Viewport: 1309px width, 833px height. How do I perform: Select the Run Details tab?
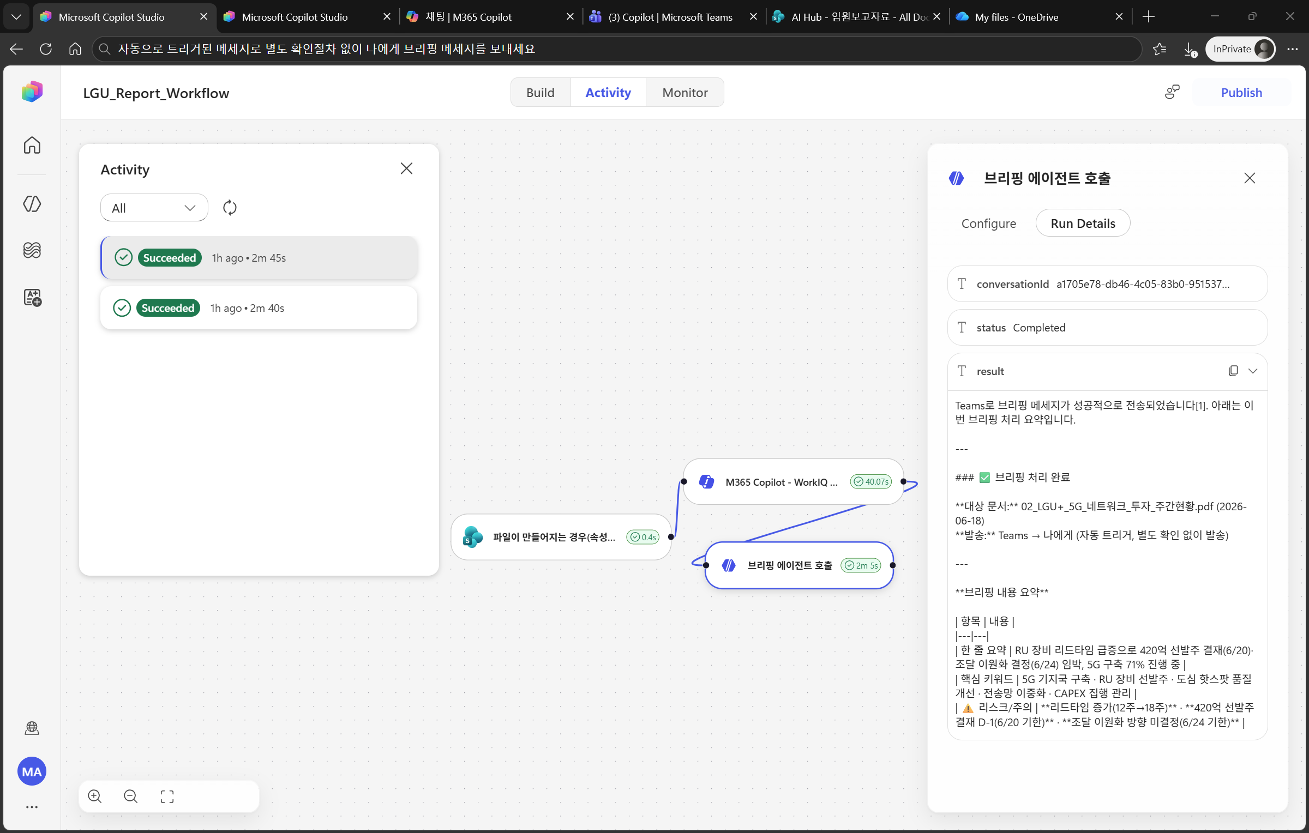(1083, 224)
